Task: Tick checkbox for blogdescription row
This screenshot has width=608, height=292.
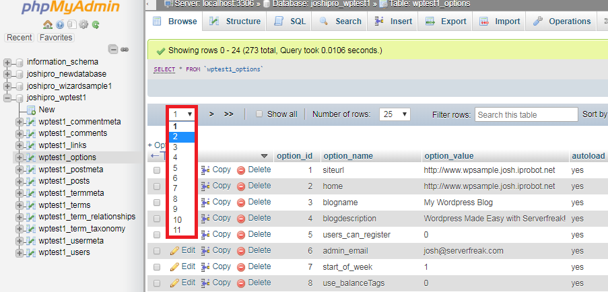Action: pyautogui.click(x=157, y=219)
